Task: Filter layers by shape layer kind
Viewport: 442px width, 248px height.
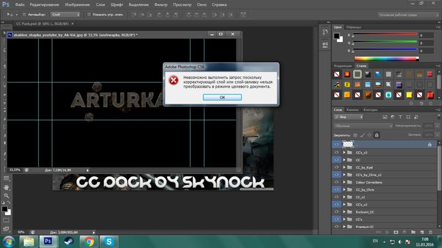Action: (x=408, y=117)
